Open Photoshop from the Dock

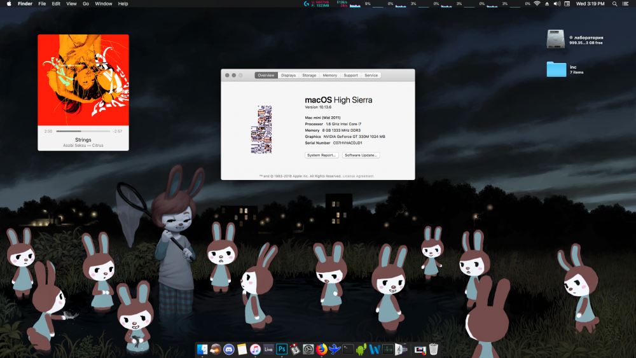click(x=282, y=349)
